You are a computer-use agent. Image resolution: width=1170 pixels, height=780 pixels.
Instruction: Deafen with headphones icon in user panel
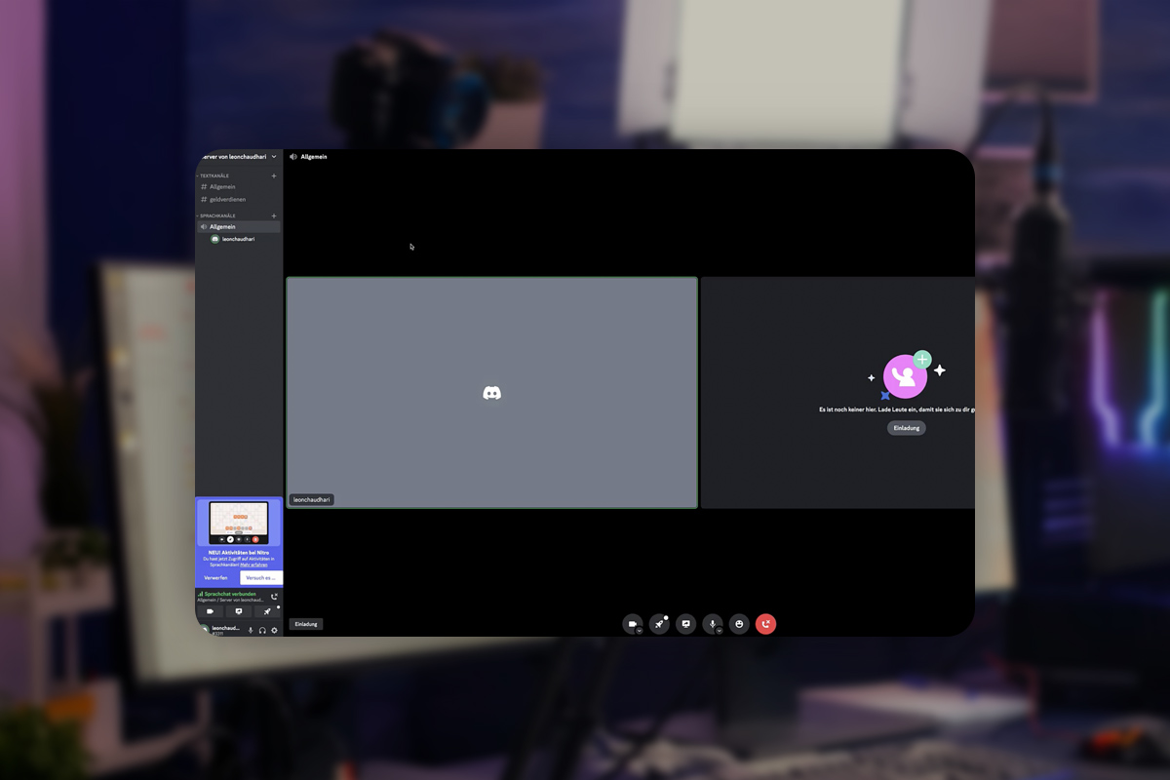[x=262, y=630]
